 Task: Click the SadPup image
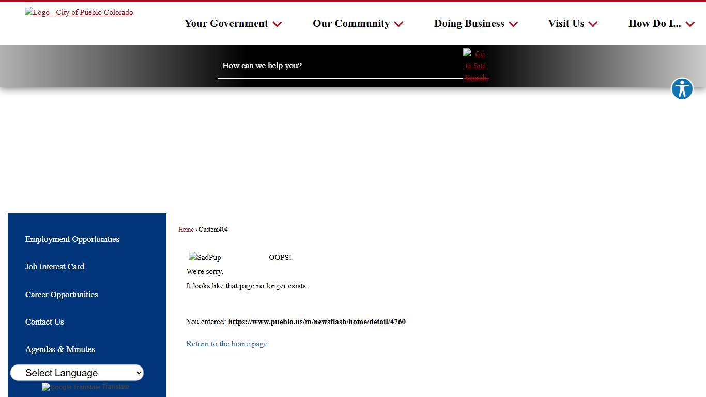(205, 257)
